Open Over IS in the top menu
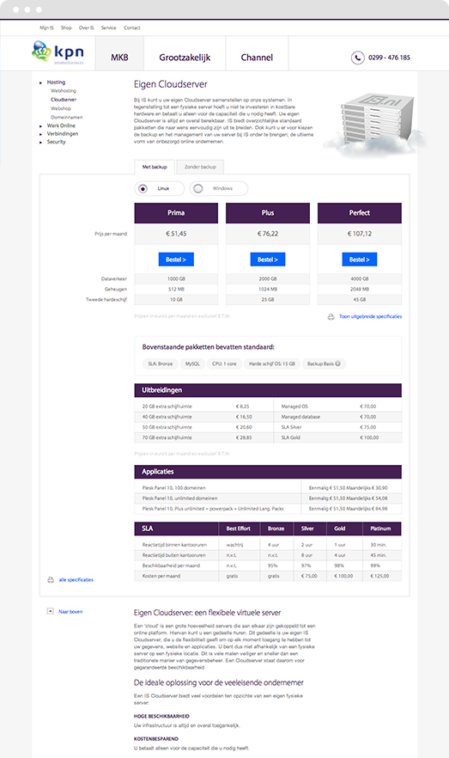 coord(87,28)
